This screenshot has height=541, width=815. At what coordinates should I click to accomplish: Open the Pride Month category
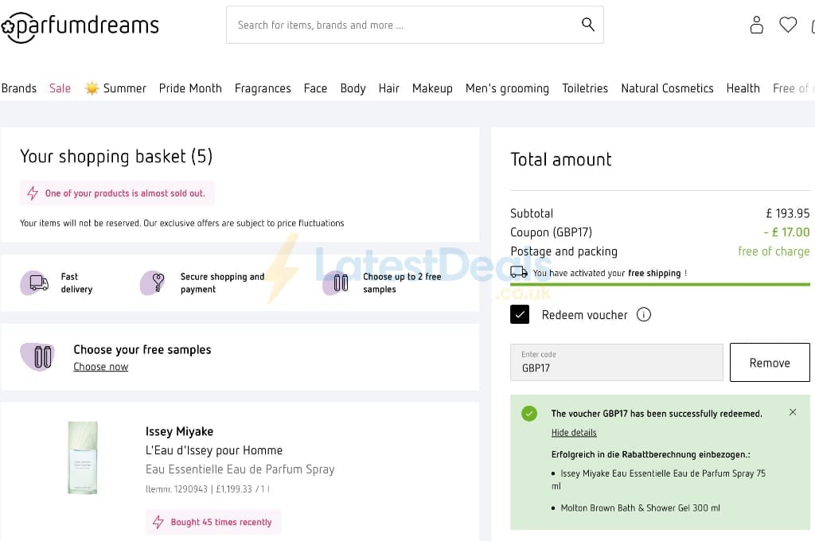[x=190, y=88]
